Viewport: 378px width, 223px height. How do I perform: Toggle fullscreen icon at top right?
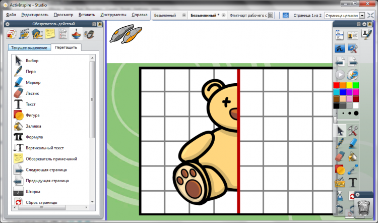[370, 15]
